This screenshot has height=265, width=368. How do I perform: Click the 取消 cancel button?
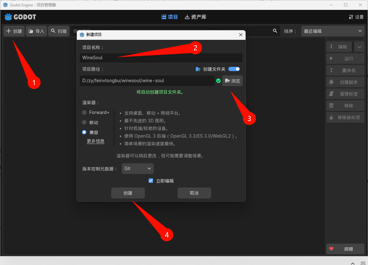point(194,193)
